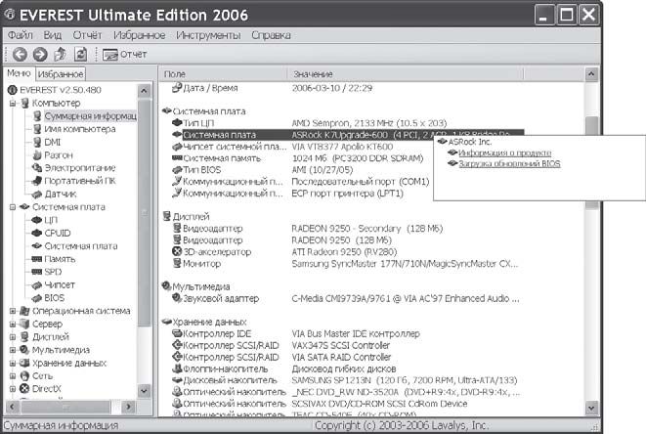The width and height of the screenshot is (646, 434).
Task: Click the Звуковой адаптер speaker icon
Action: (177, 298)
